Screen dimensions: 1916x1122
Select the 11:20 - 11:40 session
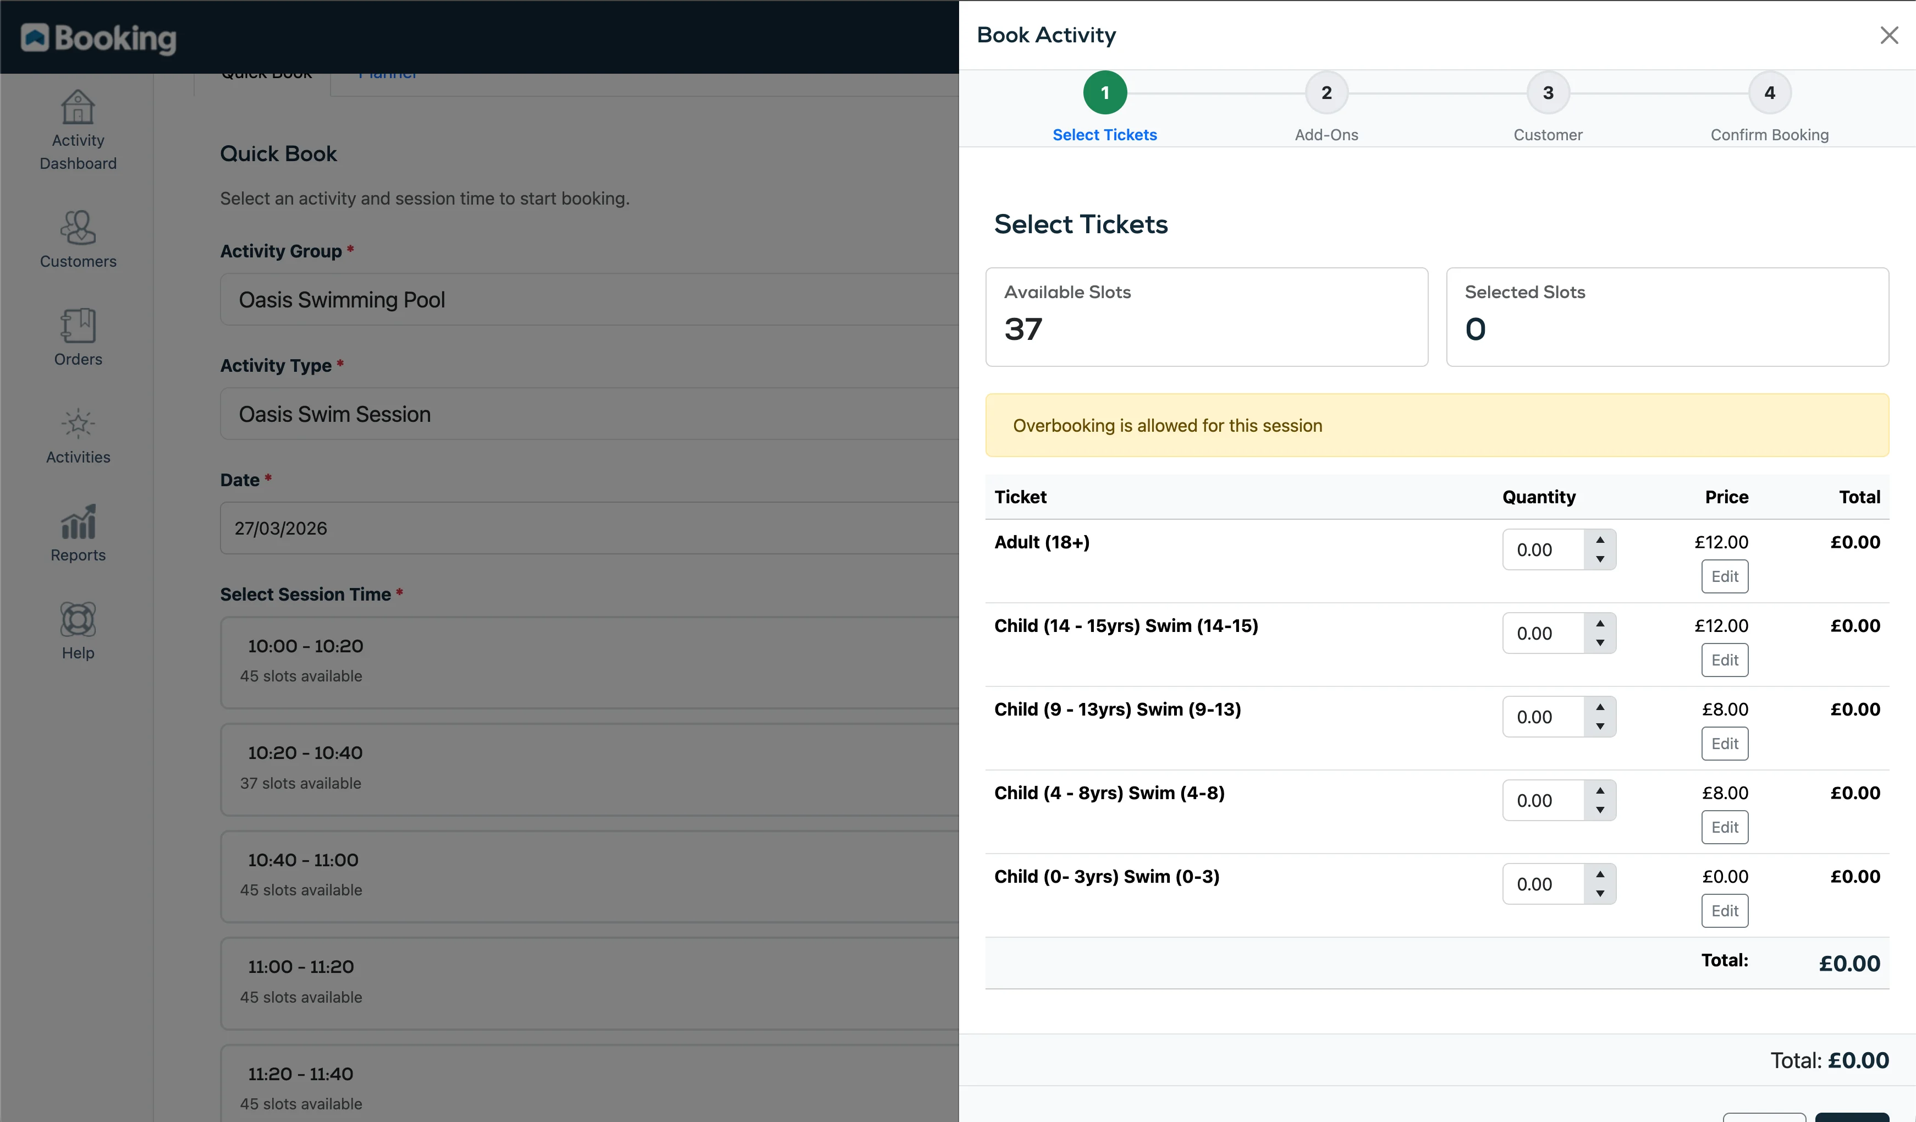coord(589,1083)
